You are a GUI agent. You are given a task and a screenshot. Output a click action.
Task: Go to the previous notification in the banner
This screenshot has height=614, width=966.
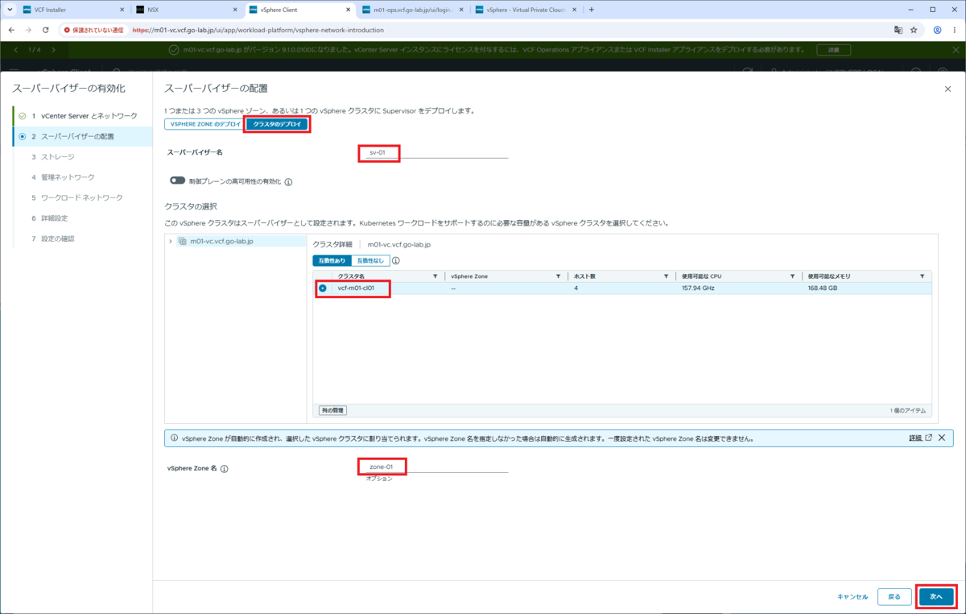tap(16, 50)
